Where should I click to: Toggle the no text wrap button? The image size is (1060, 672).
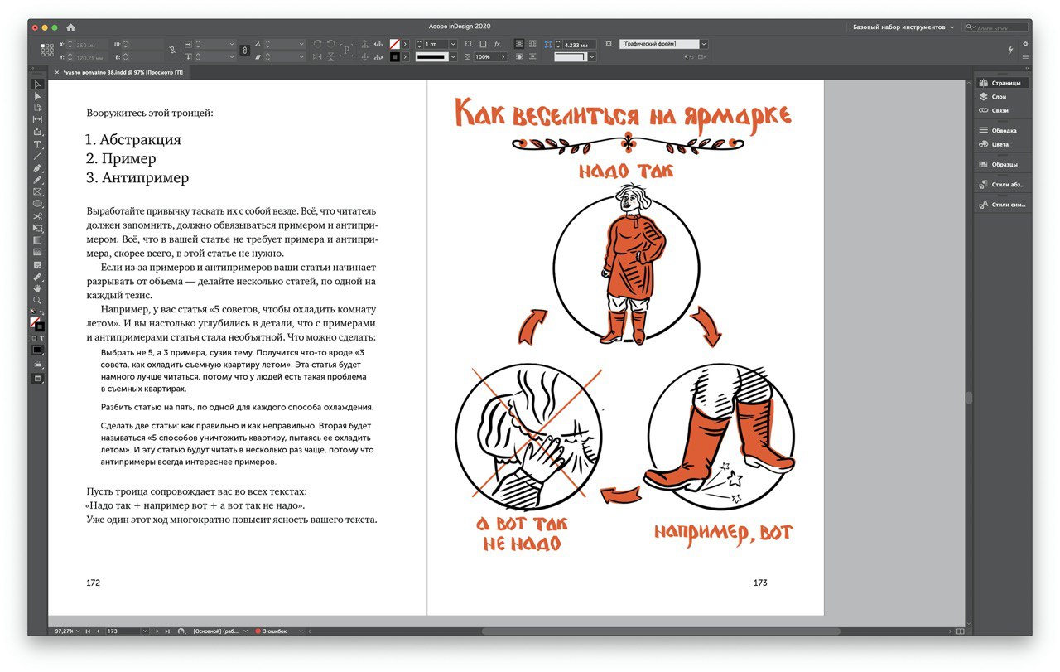click(x=518, y=44)
